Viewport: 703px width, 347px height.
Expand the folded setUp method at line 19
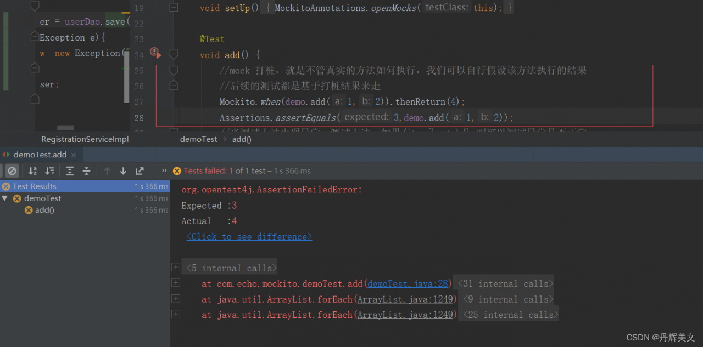(174, 8)
